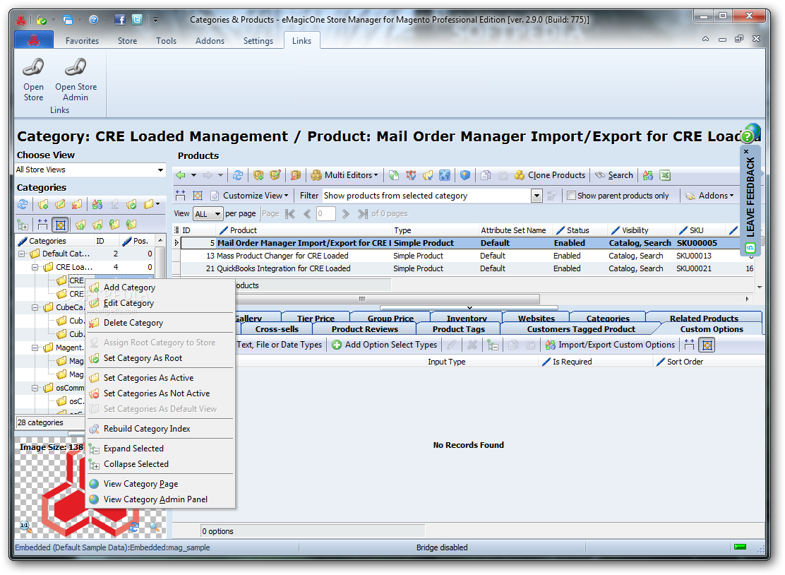Toggle grid fit icon beside Customize View
The image size is (785, 575).
click(197, 196)
